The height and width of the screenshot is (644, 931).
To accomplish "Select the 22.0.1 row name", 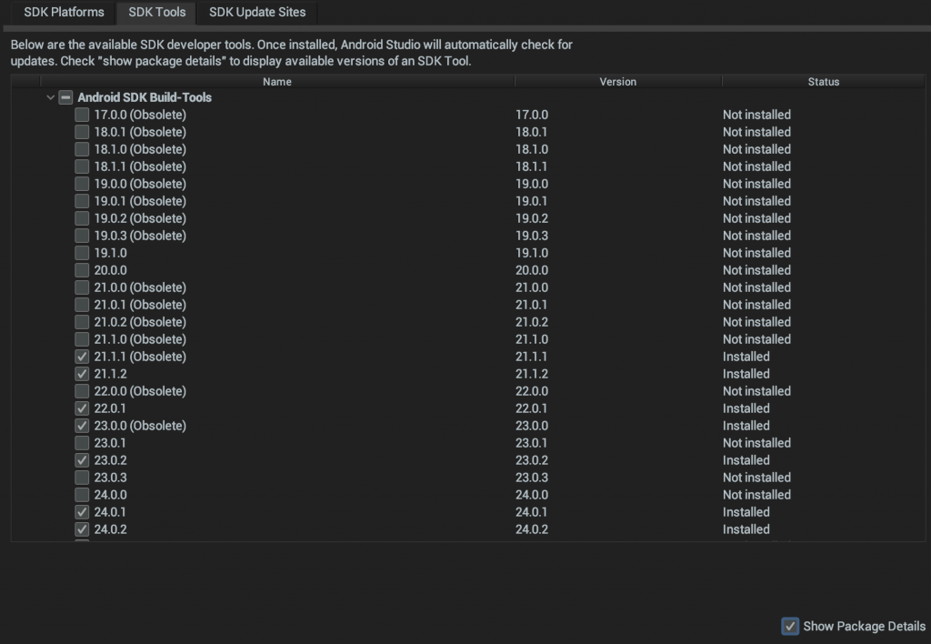I will point(110,408).
